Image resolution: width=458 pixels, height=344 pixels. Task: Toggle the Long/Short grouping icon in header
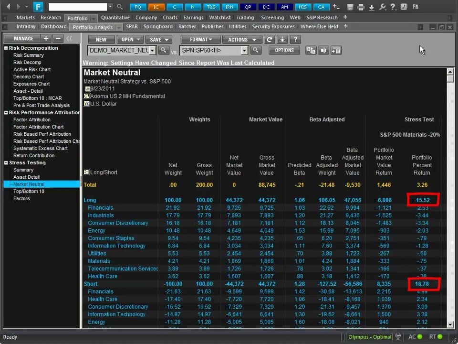click(86, 172)
